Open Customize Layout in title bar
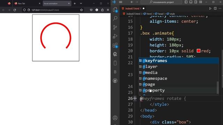 pyautogui.click(x=201, y=2)
